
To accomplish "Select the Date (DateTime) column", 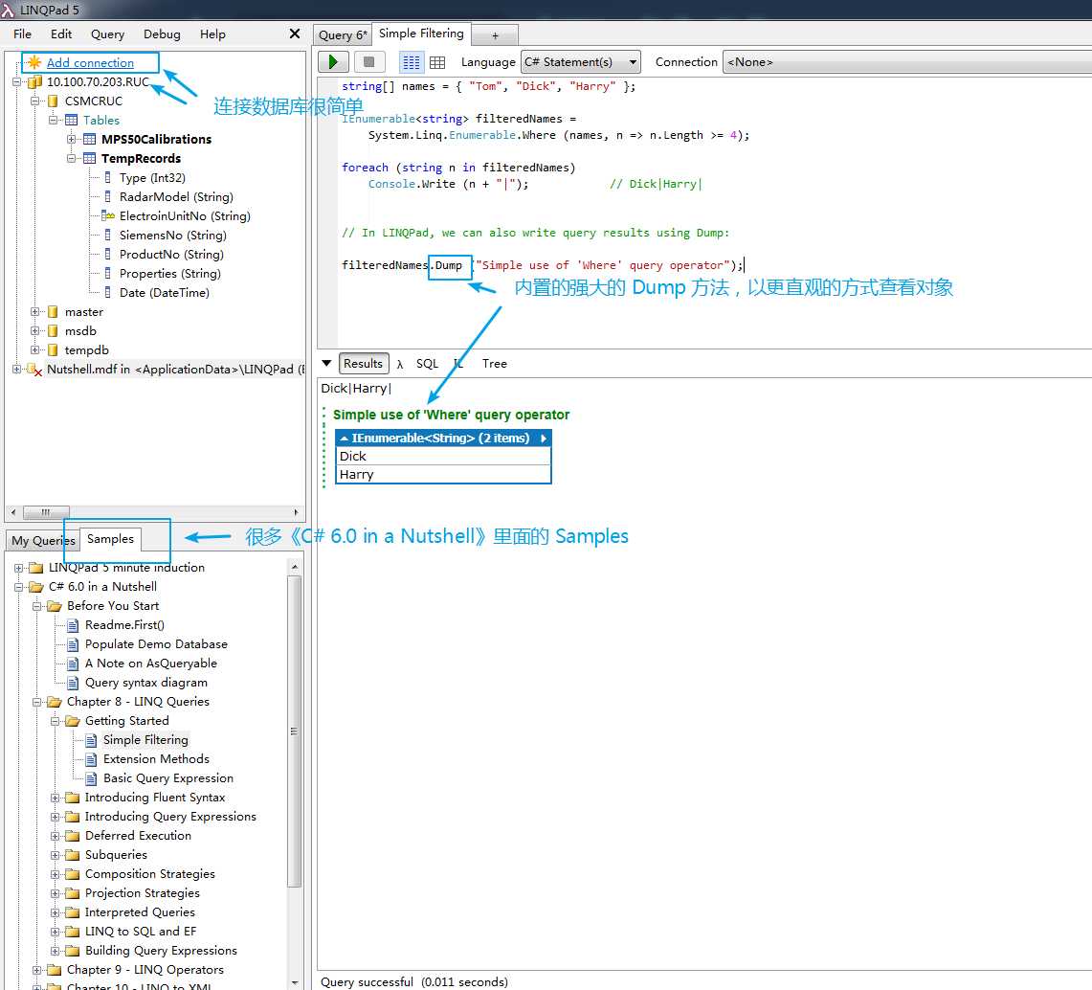I will pyautogui.click(x=165, y=293).
